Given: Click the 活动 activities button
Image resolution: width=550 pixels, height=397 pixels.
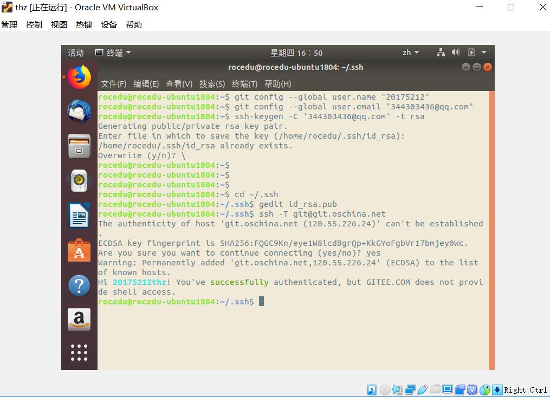Looking at the screenshot, I should (76, 53).
